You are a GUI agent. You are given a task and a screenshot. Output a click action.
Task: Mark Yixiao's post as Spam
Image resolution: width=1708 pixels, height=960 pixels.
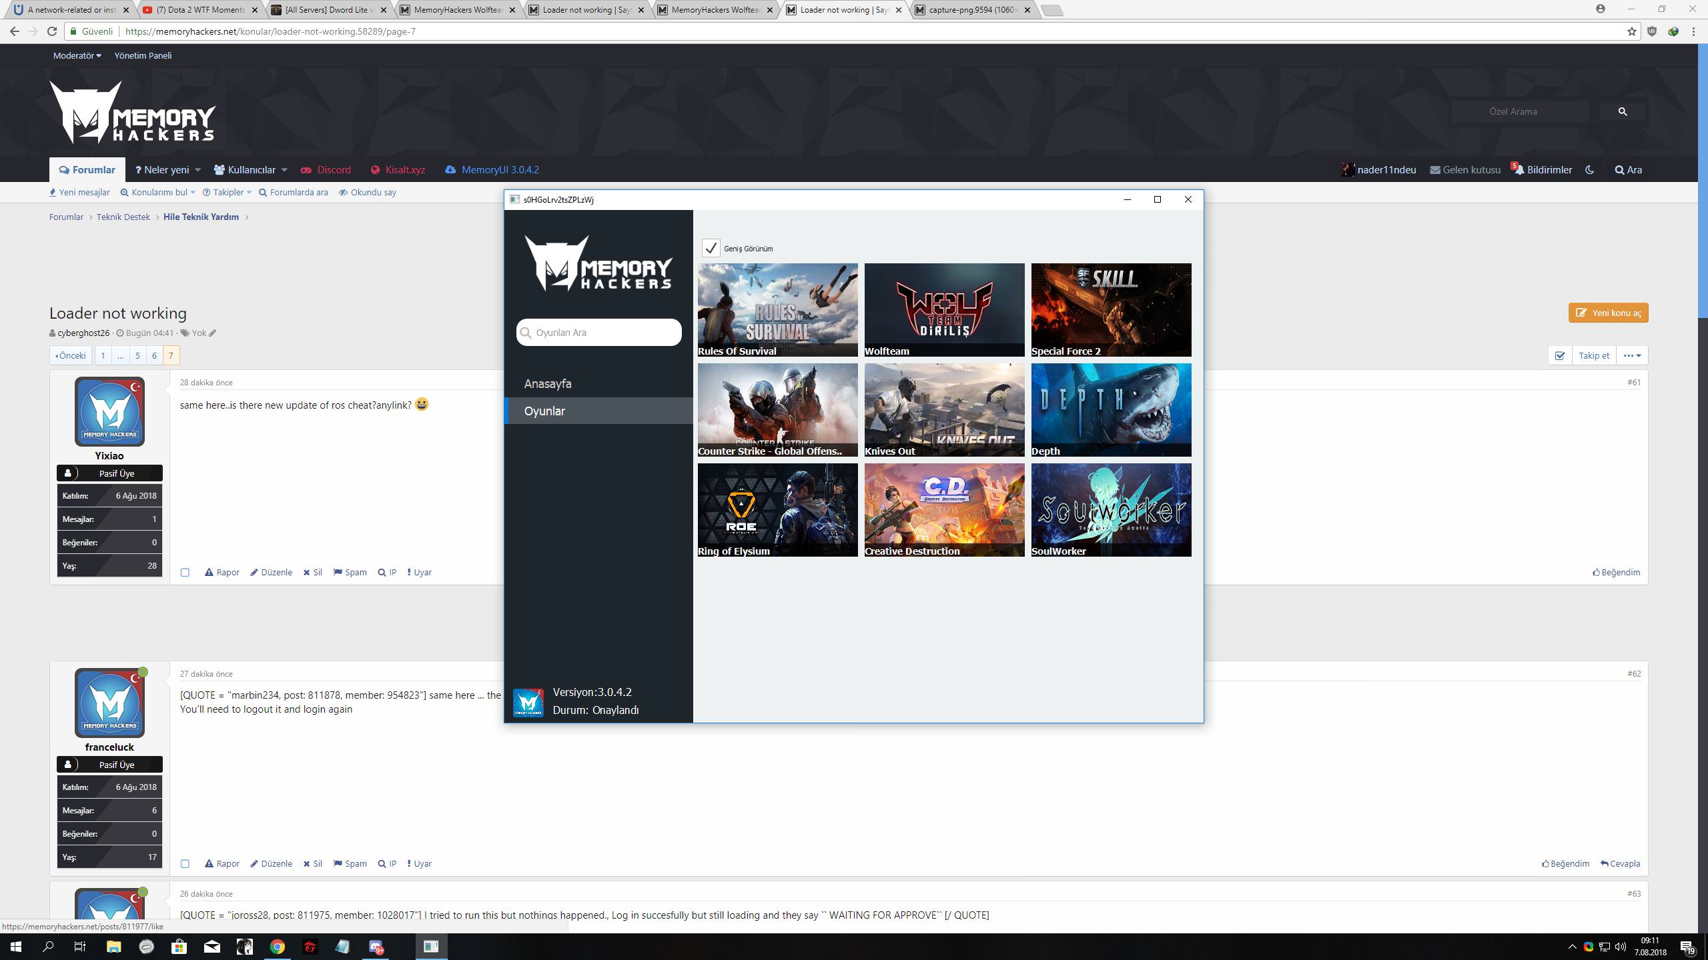(350, 573)
